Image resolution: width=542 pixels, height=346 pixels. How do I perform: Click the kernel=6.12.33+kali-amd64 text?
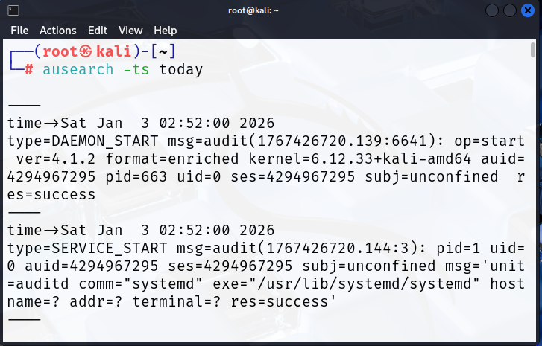pos(360,159)
